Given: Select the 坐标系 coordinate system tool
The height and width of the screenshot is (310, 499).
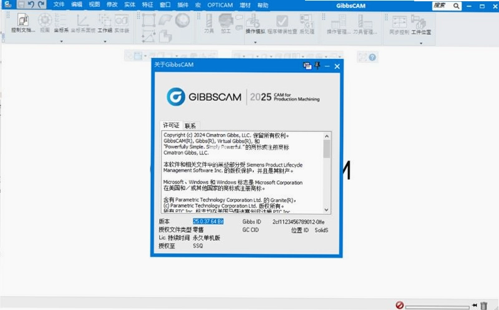Looking at the screenshot, I should 61,23.
